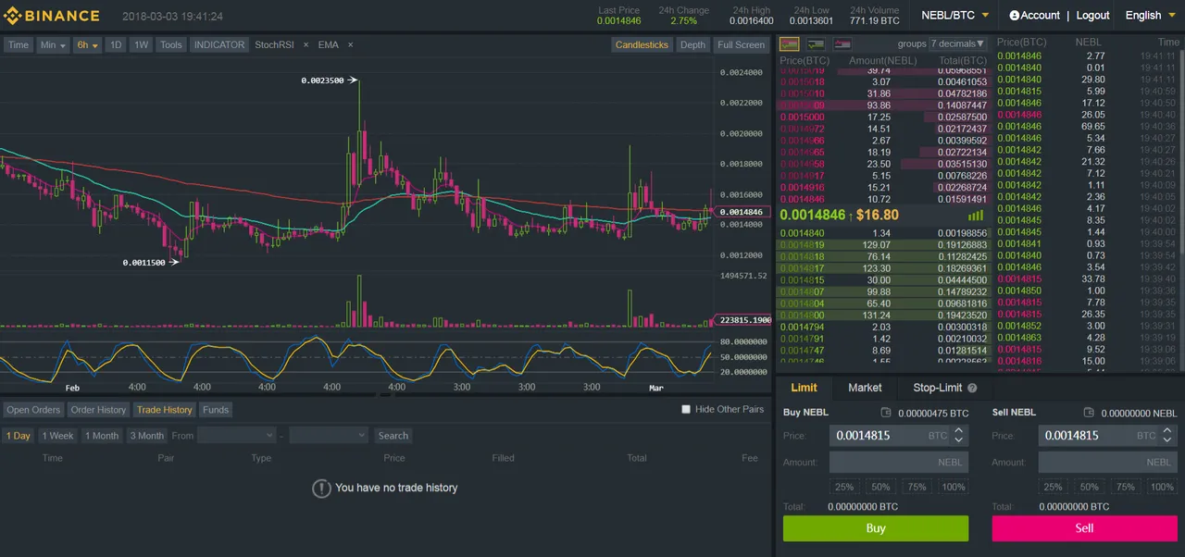Screen dimensions: 1185x557
Task: Decrease the Buy price with down arrow
Action: tap(959, 439)
